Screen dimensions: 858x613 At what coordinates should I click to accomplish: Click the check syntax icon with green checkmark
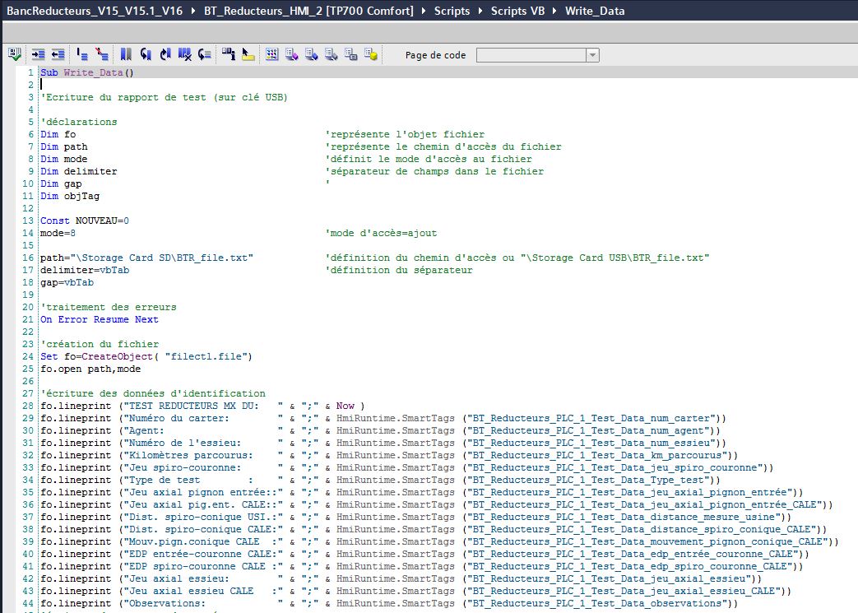coord(16,55)
